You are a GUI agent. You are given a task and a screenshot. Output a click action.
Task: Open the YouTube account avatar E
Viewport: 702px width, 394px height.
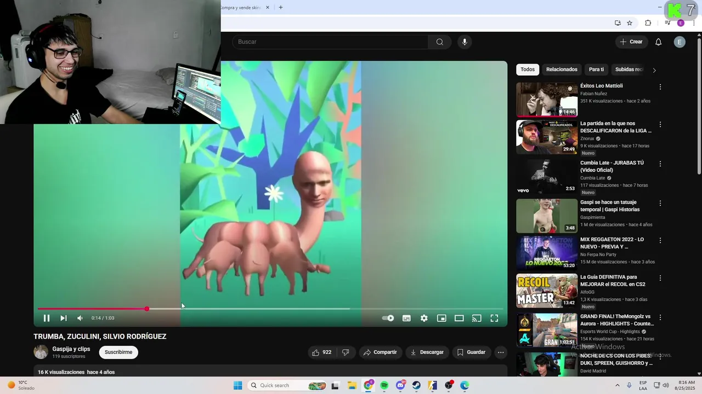tap(680, 42)
